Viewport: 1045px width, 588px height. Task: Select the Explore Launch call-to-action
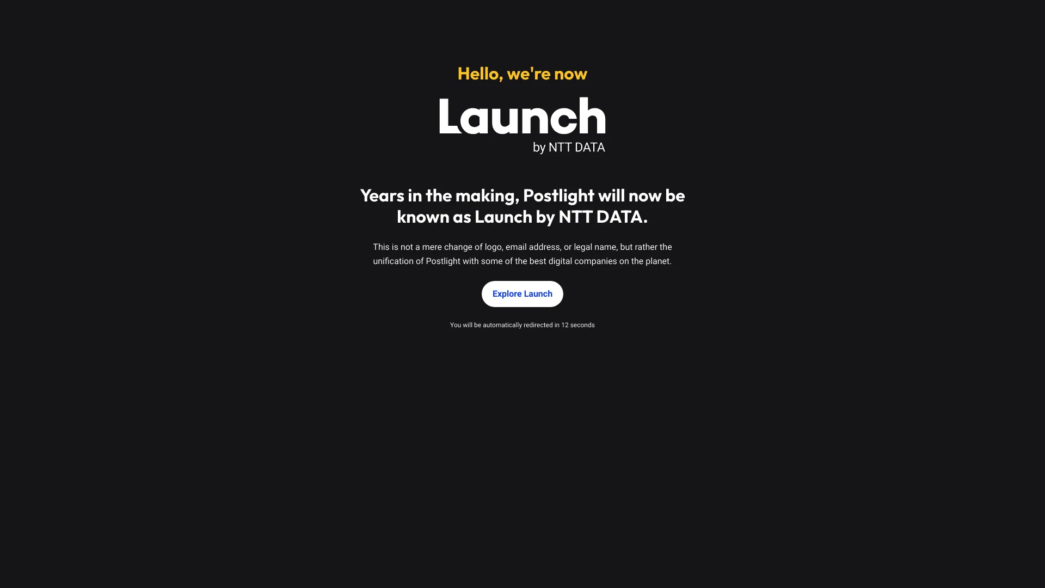522,293
